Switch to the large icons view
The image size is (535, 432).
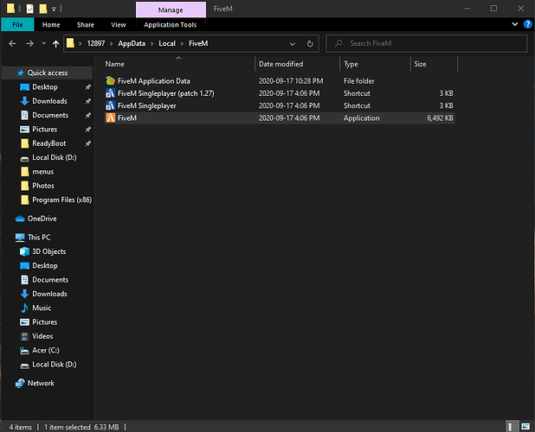point(526,427)
